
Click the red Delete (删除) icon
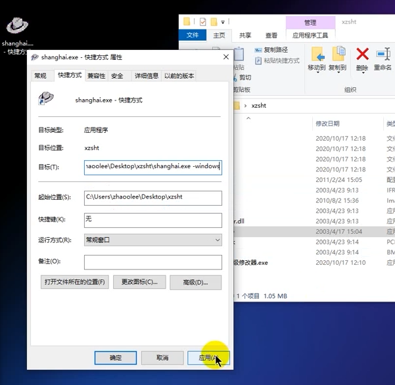coord(362,54)
